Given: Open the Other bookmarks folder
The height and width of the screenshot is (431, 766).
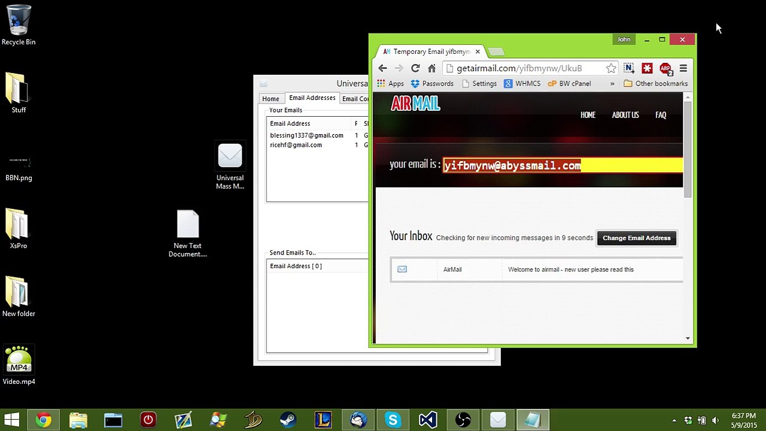Looking at the screenshot, I should pos(655,84).
